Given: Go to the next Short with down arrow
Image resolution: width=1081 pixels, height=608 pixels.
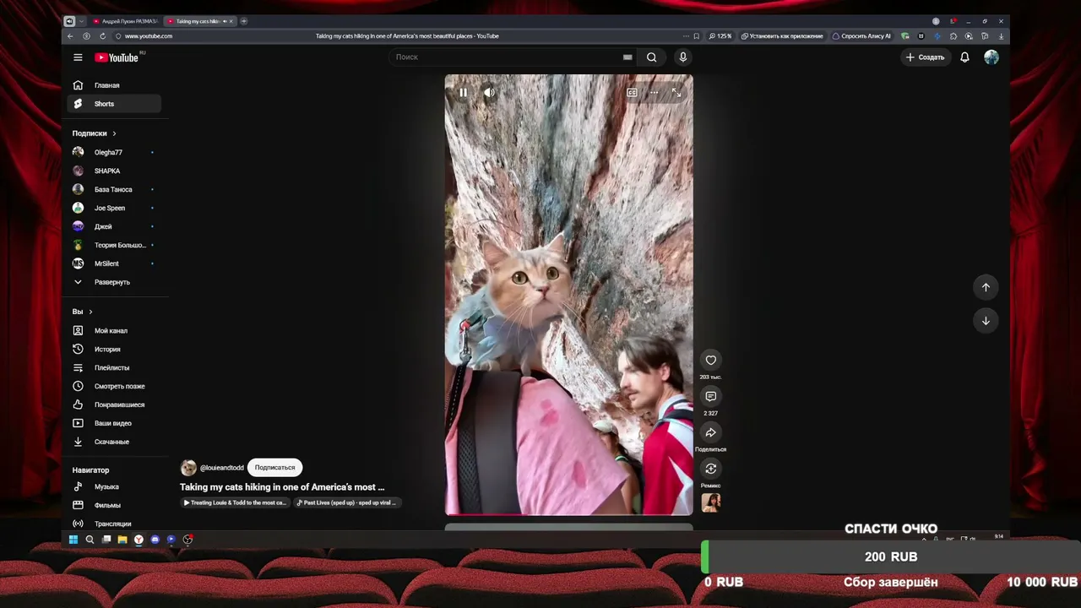Looking at the screenshot, I should pos(986,321).
